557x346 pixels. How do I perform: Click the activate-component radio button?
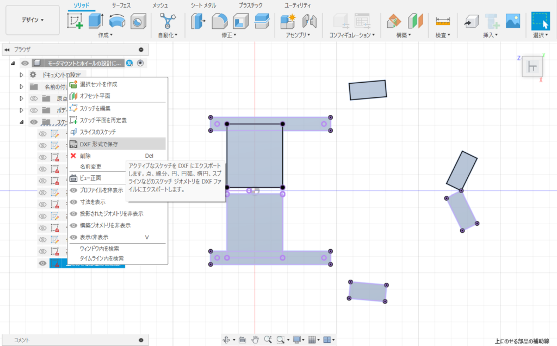coord(140,63)
